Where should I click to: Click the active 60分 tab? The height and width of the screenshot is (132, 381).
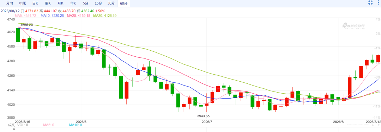pos(124,4)
